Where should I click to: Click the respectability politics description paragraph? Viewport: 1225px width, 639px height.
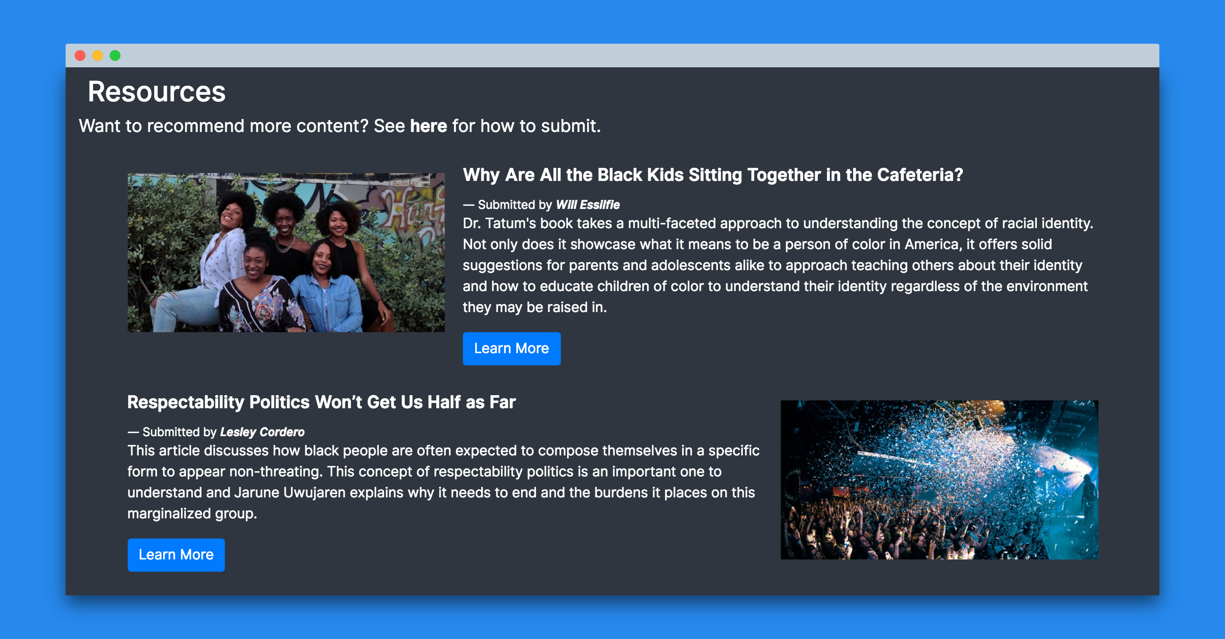[x=442, y=481]
